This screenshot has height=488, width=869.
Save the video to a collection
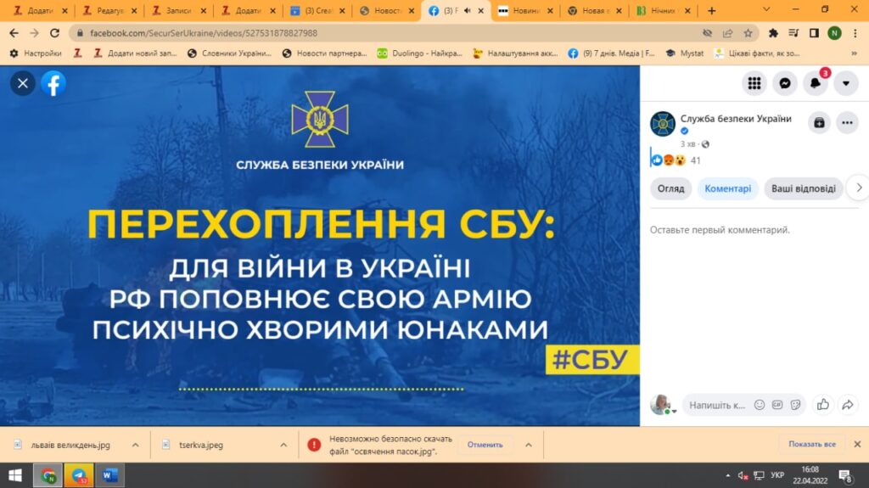pyautogui.click(x=819, y=122)
